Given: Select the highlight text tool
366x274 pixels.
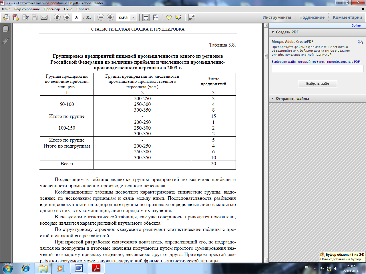Looking at the screenshot, I should pos(178,17).
